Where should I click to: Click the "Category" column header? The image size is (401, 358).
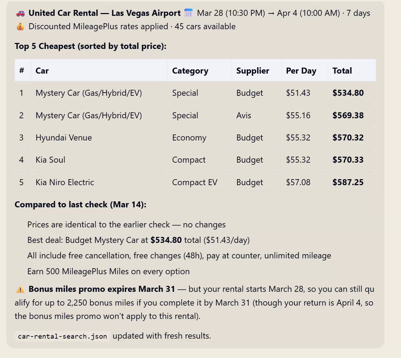pyautogui.click(x=190, y=71)
